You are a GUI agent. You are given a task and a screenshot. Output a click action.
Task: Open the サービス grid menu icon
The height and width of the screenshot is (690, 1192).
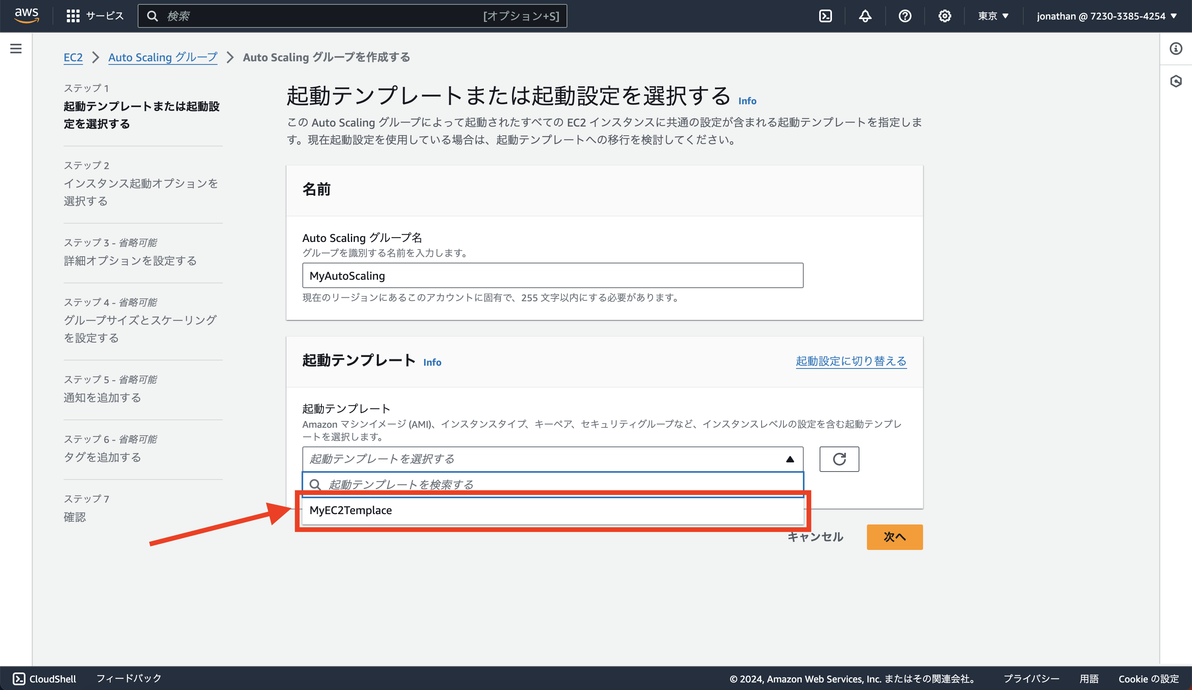point(73,16)
